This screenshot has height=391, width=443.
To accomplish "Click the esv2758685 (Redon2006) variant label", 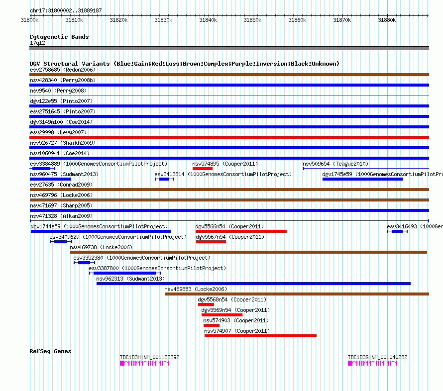I will [x=63, y=70].
